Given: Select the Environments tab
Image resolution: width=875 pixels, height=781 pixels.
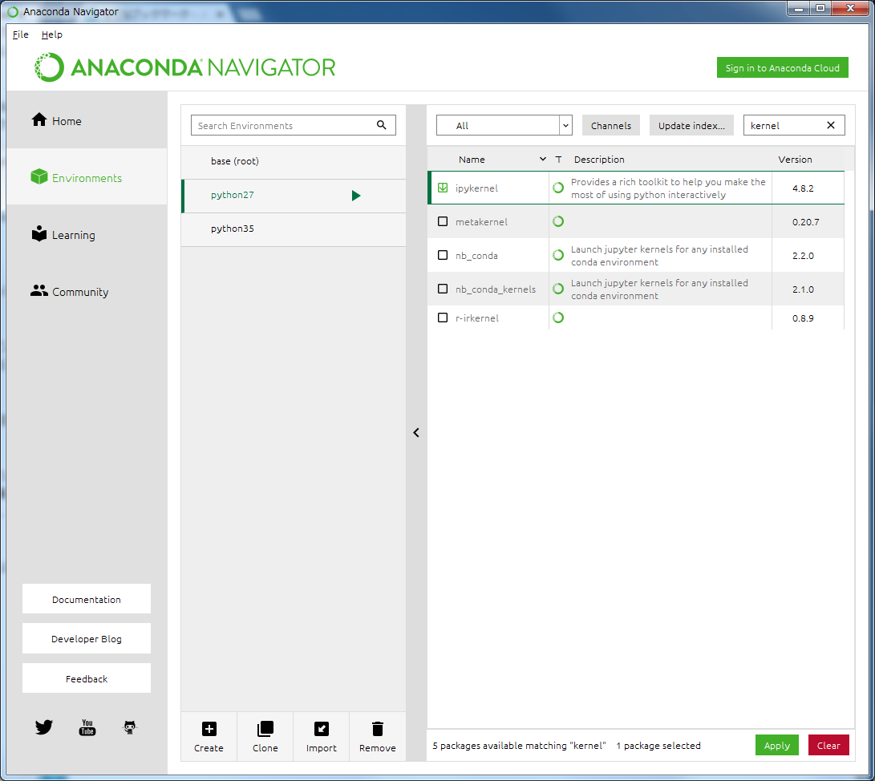Looking at the screenshot, I should pyautogui.click(x=87, y=177).
